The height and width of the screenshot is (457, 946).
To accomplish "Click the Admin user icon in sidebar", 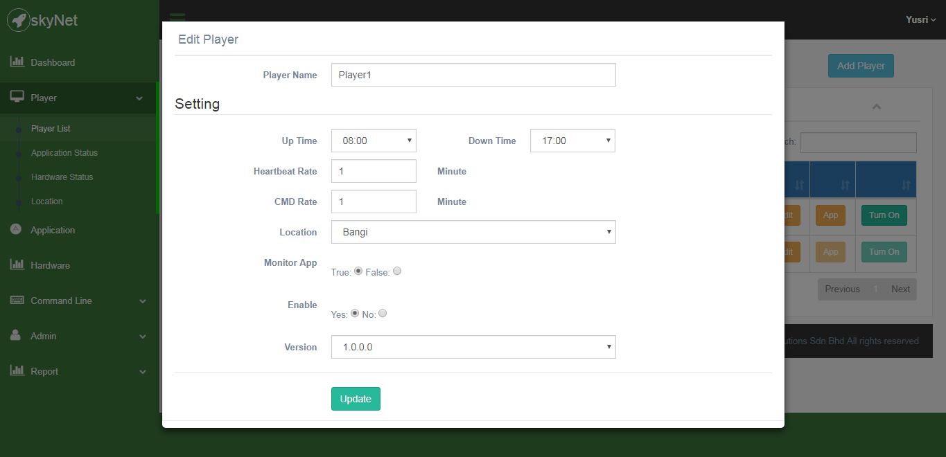I will (x=16, y=336).
